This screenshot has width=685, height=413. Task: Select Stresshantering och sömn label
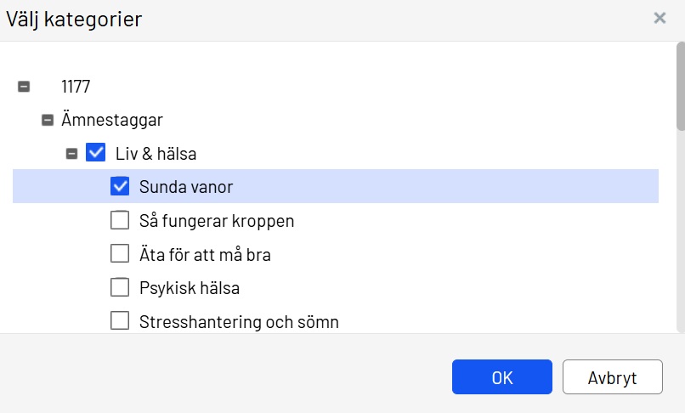tap(239, 322)
